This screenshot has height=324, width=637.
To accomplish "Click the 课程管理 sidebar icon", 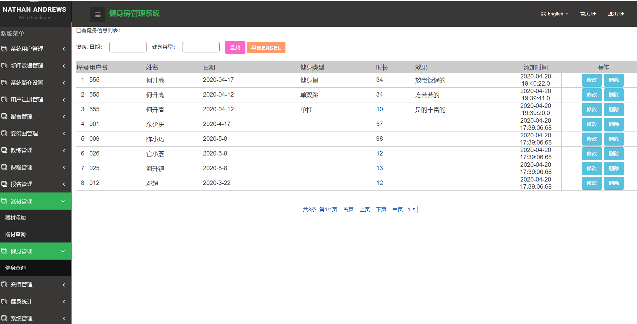I will pyautogui.click(x=4, y=167).
